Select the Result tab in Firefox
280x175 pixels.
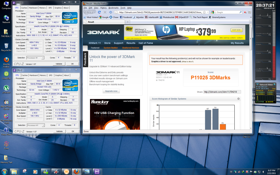(x=104, y=22)
